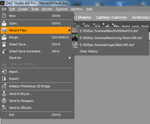The image size is (150, 124).
Task: Expand the Recent Files submenu arrow
Action: 69,30
